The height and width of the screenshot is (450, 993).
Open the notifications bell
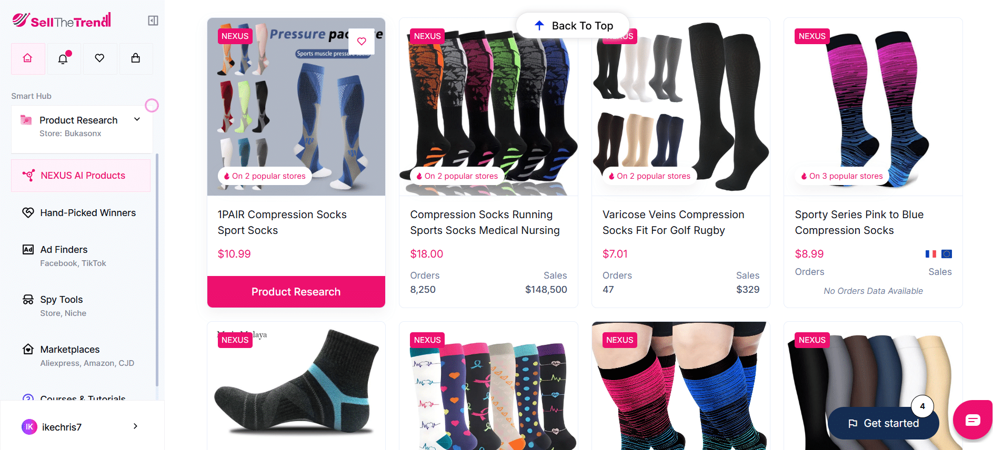[64, 58]
